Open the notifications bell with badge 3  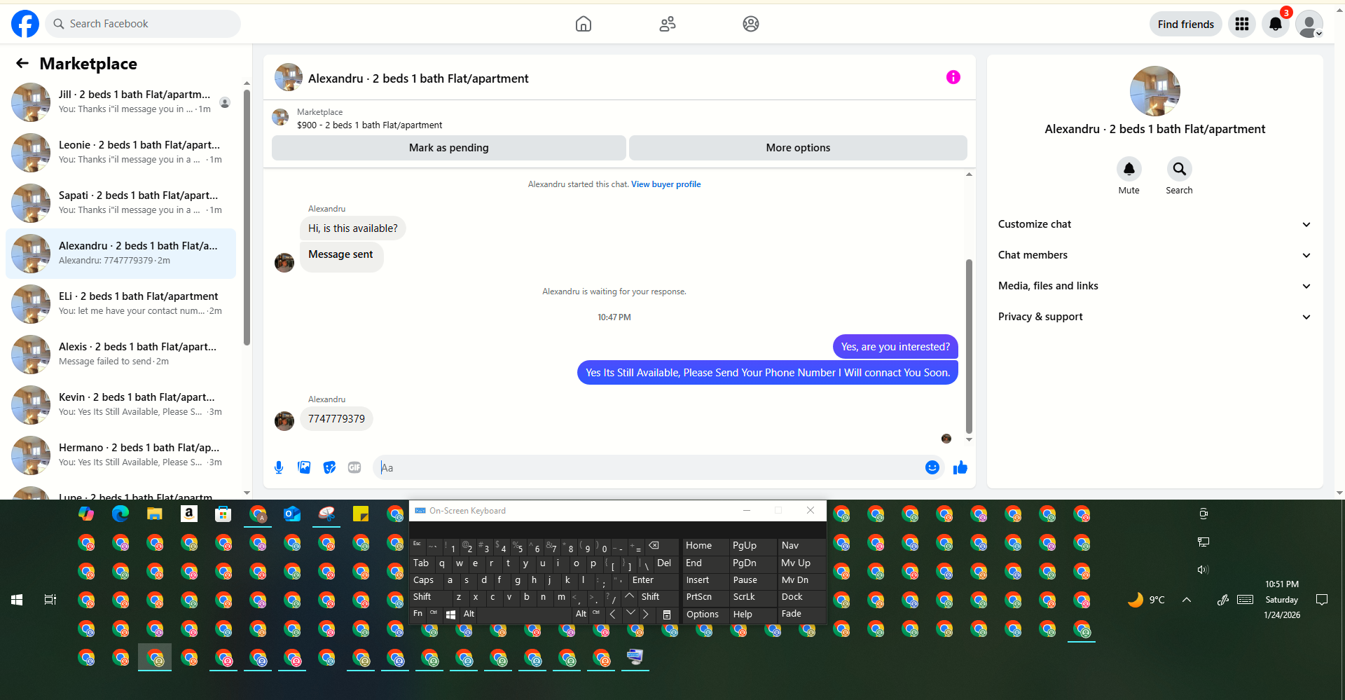coord(1276,24)
